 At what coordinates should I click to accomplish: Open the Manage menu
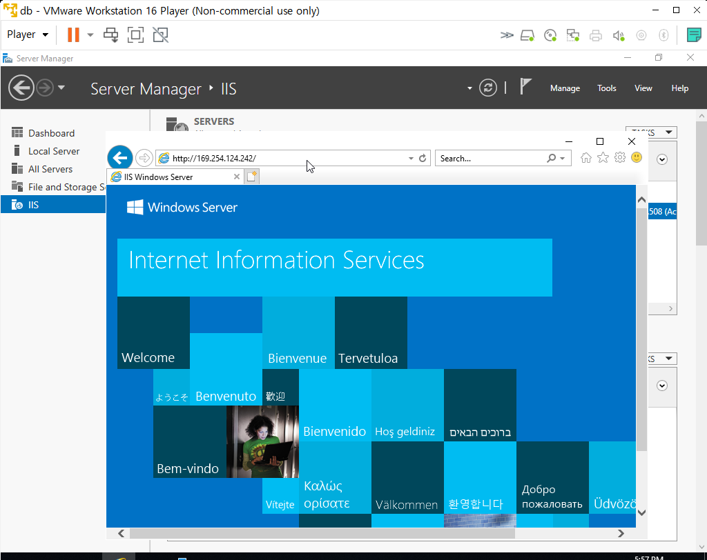(x=565, y=88)
